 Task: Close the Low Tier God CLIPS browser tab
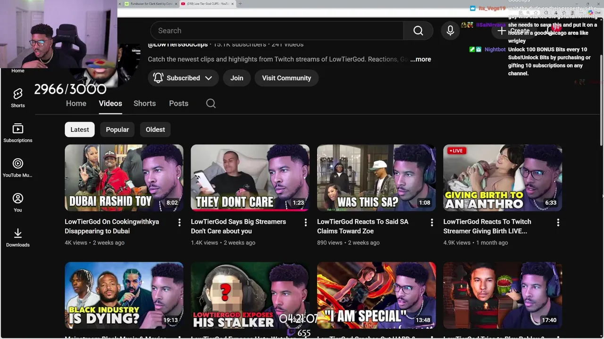point(232,4)
